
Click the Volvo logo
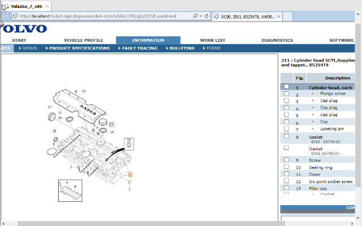click(24, 29)
